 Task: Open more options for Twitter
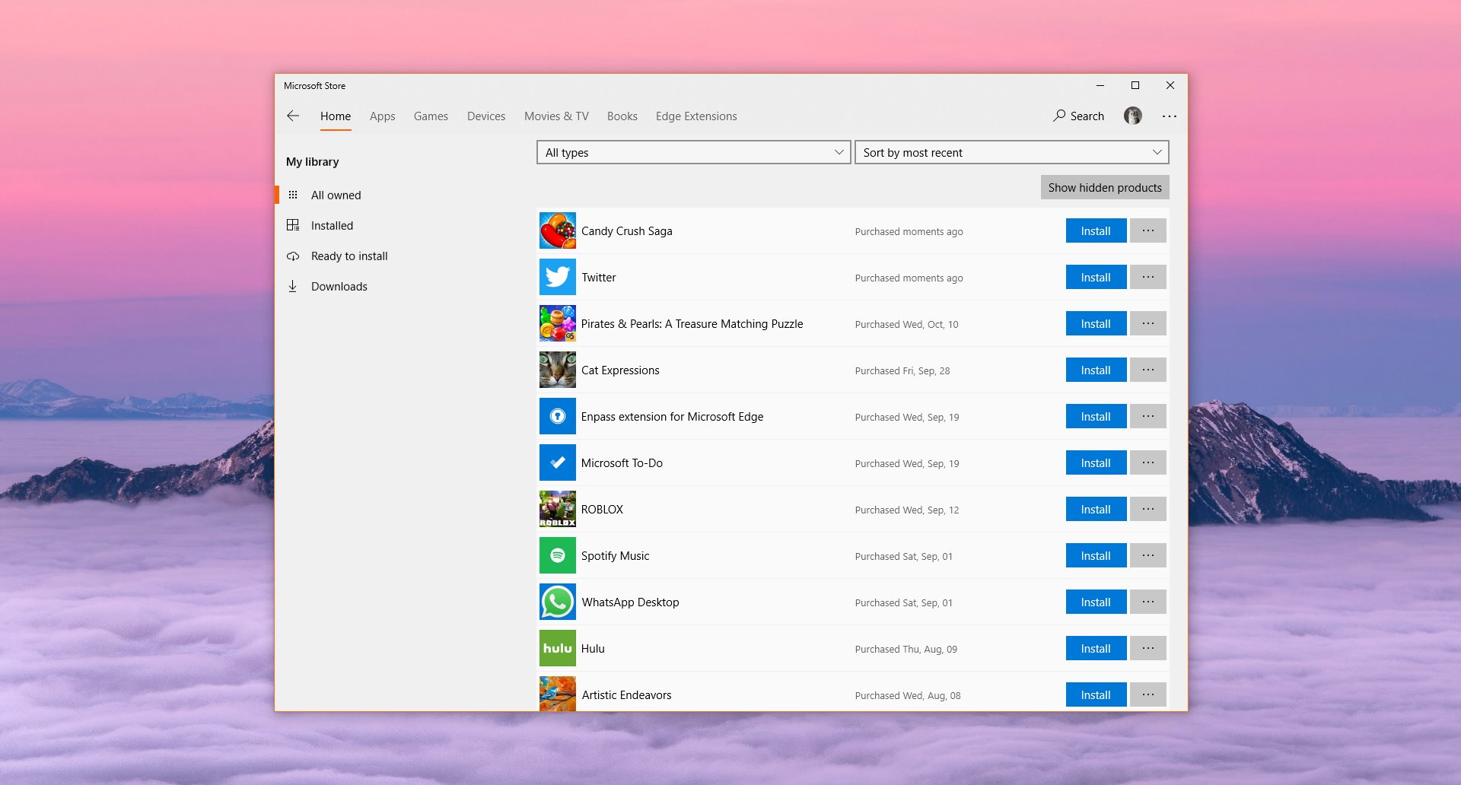[x=1148, y=277]
